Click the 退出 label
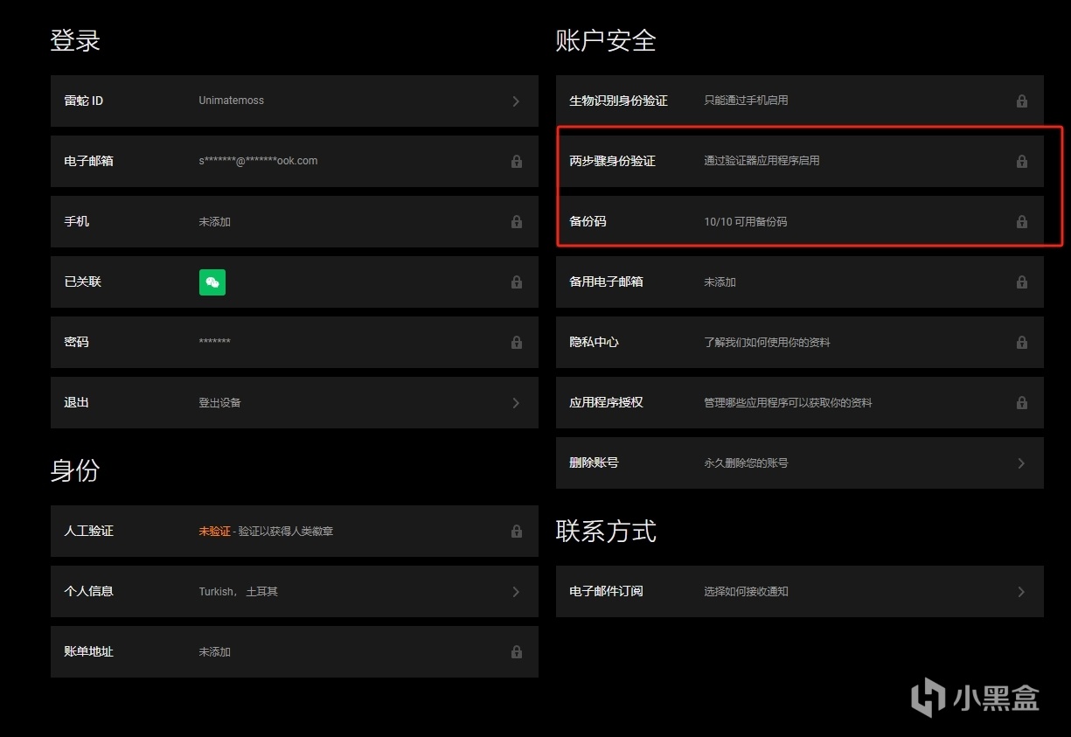Image resolution: width=1071 pixels, height=737 pixels. (76, 402)
